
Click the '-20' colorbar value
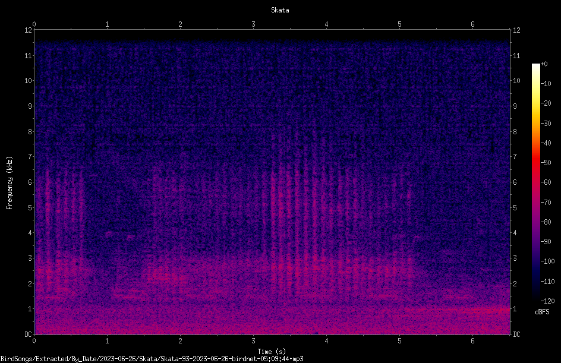[x=546, y=103]
